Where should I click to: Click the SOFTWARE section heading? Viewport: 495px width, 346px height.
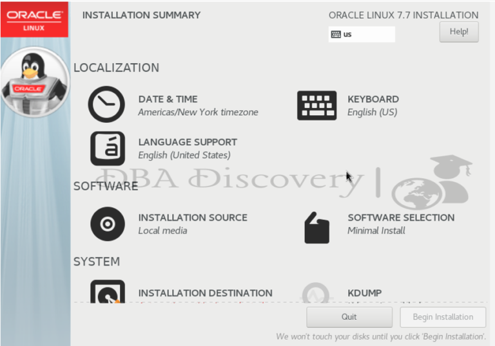[106, 187]
